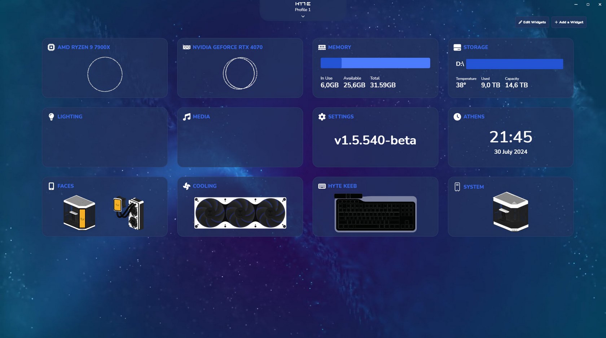The height and width of the screenshot is (338, 606).
Task: Open the FACES widget title
Action: (x=66, y=186)
